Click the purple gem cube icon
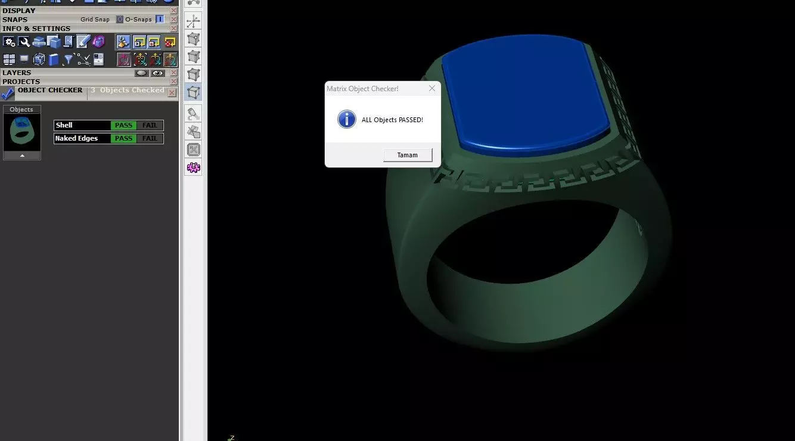 click(x=98, y=42)
